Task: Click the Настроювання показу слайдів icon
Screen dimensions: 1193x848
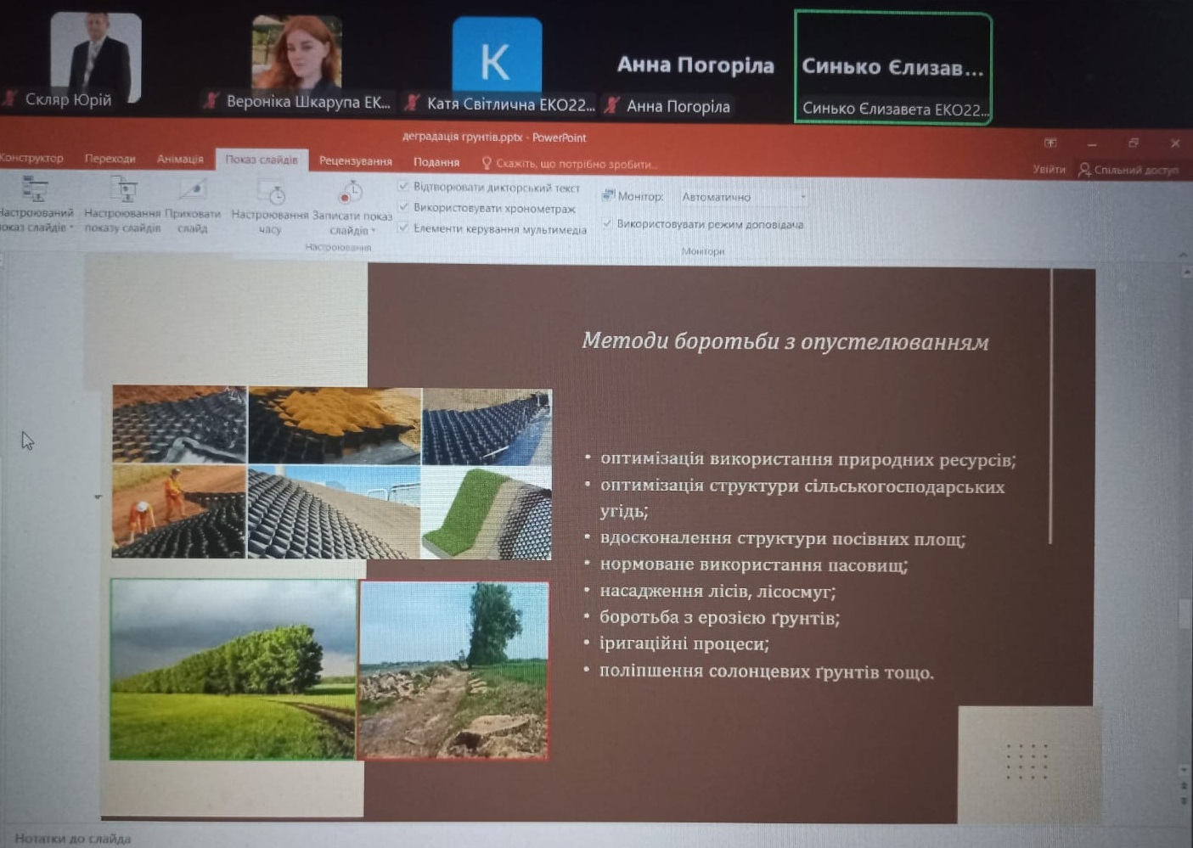Action: pos(123,190)
